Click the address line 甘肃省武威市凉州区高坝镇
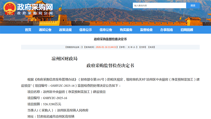 pyautogui.click(x=51, y=116)
